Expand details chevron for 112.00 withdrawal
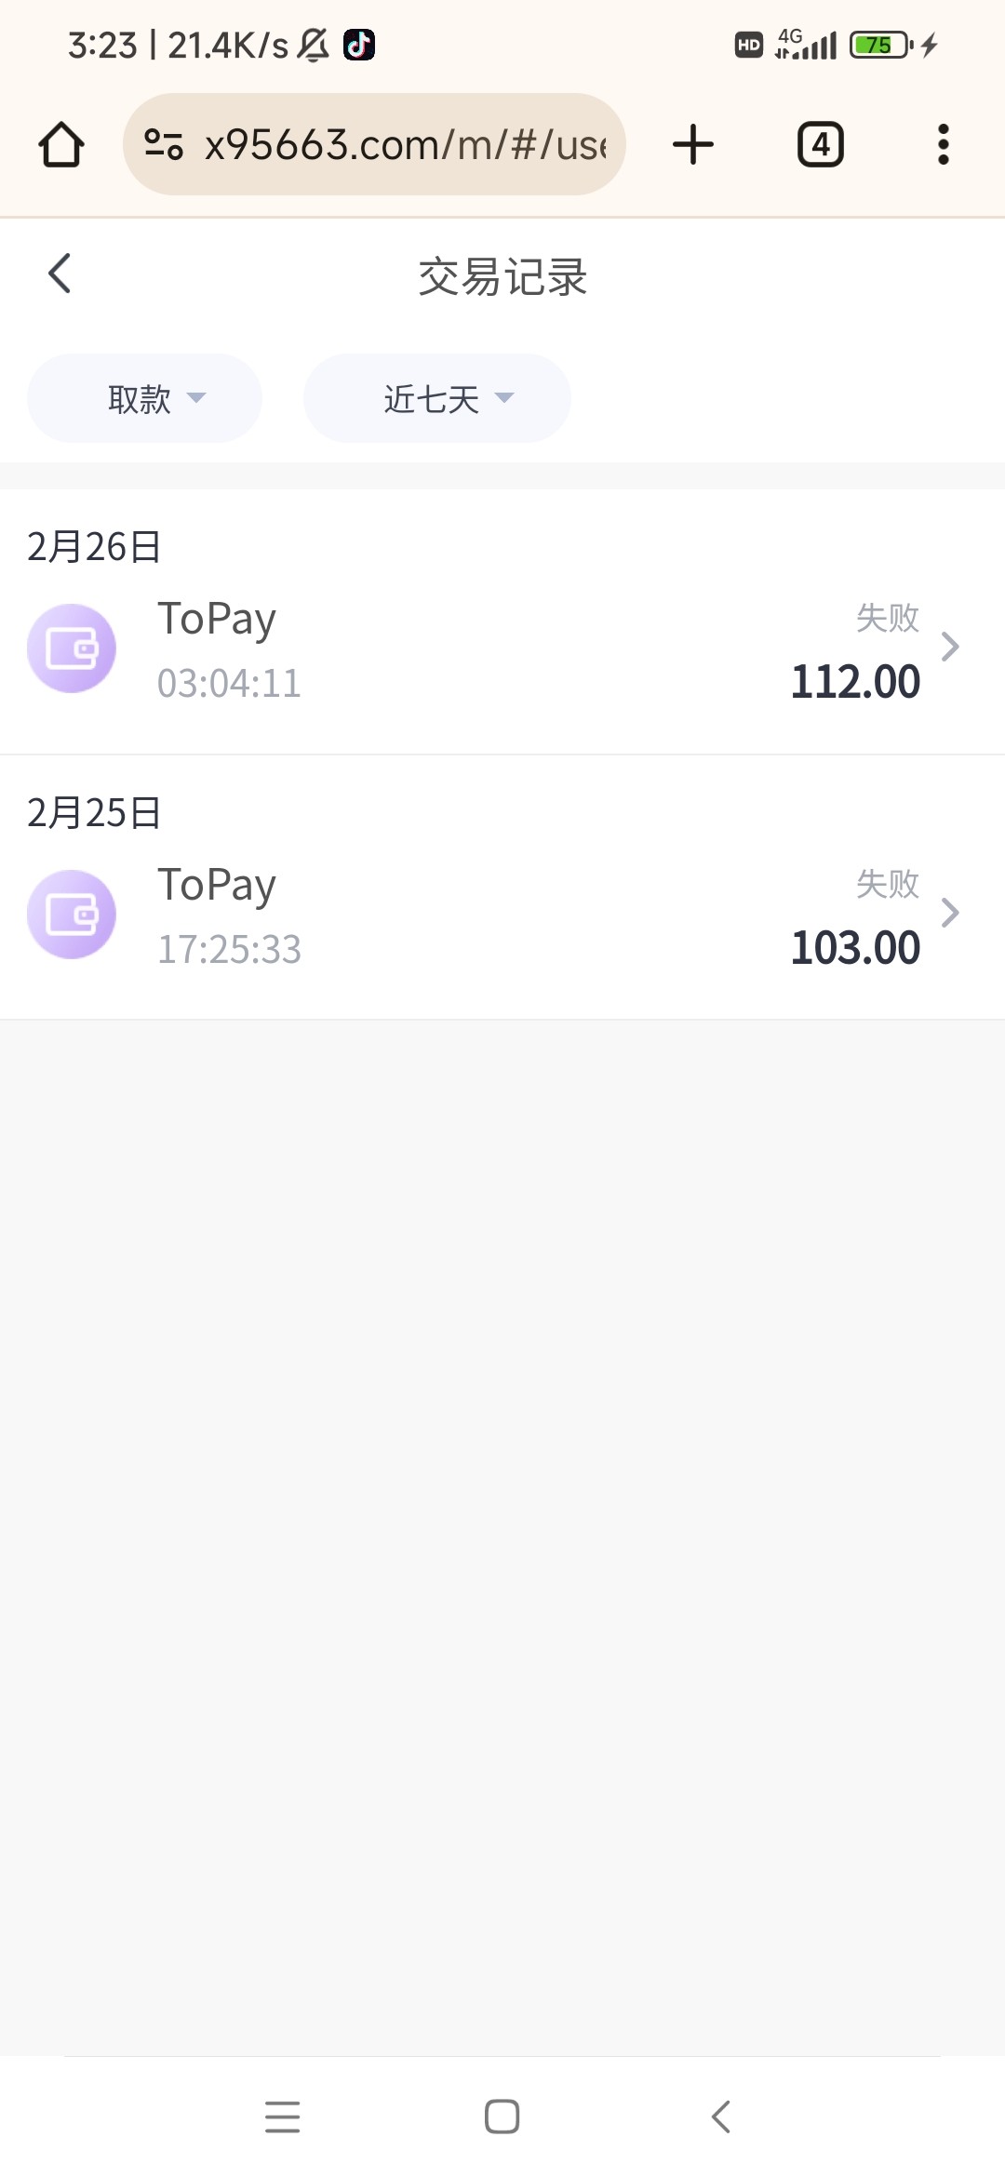Image resolution: width=1005 pixels, height=2177 pixels. [x=950, y=647]
